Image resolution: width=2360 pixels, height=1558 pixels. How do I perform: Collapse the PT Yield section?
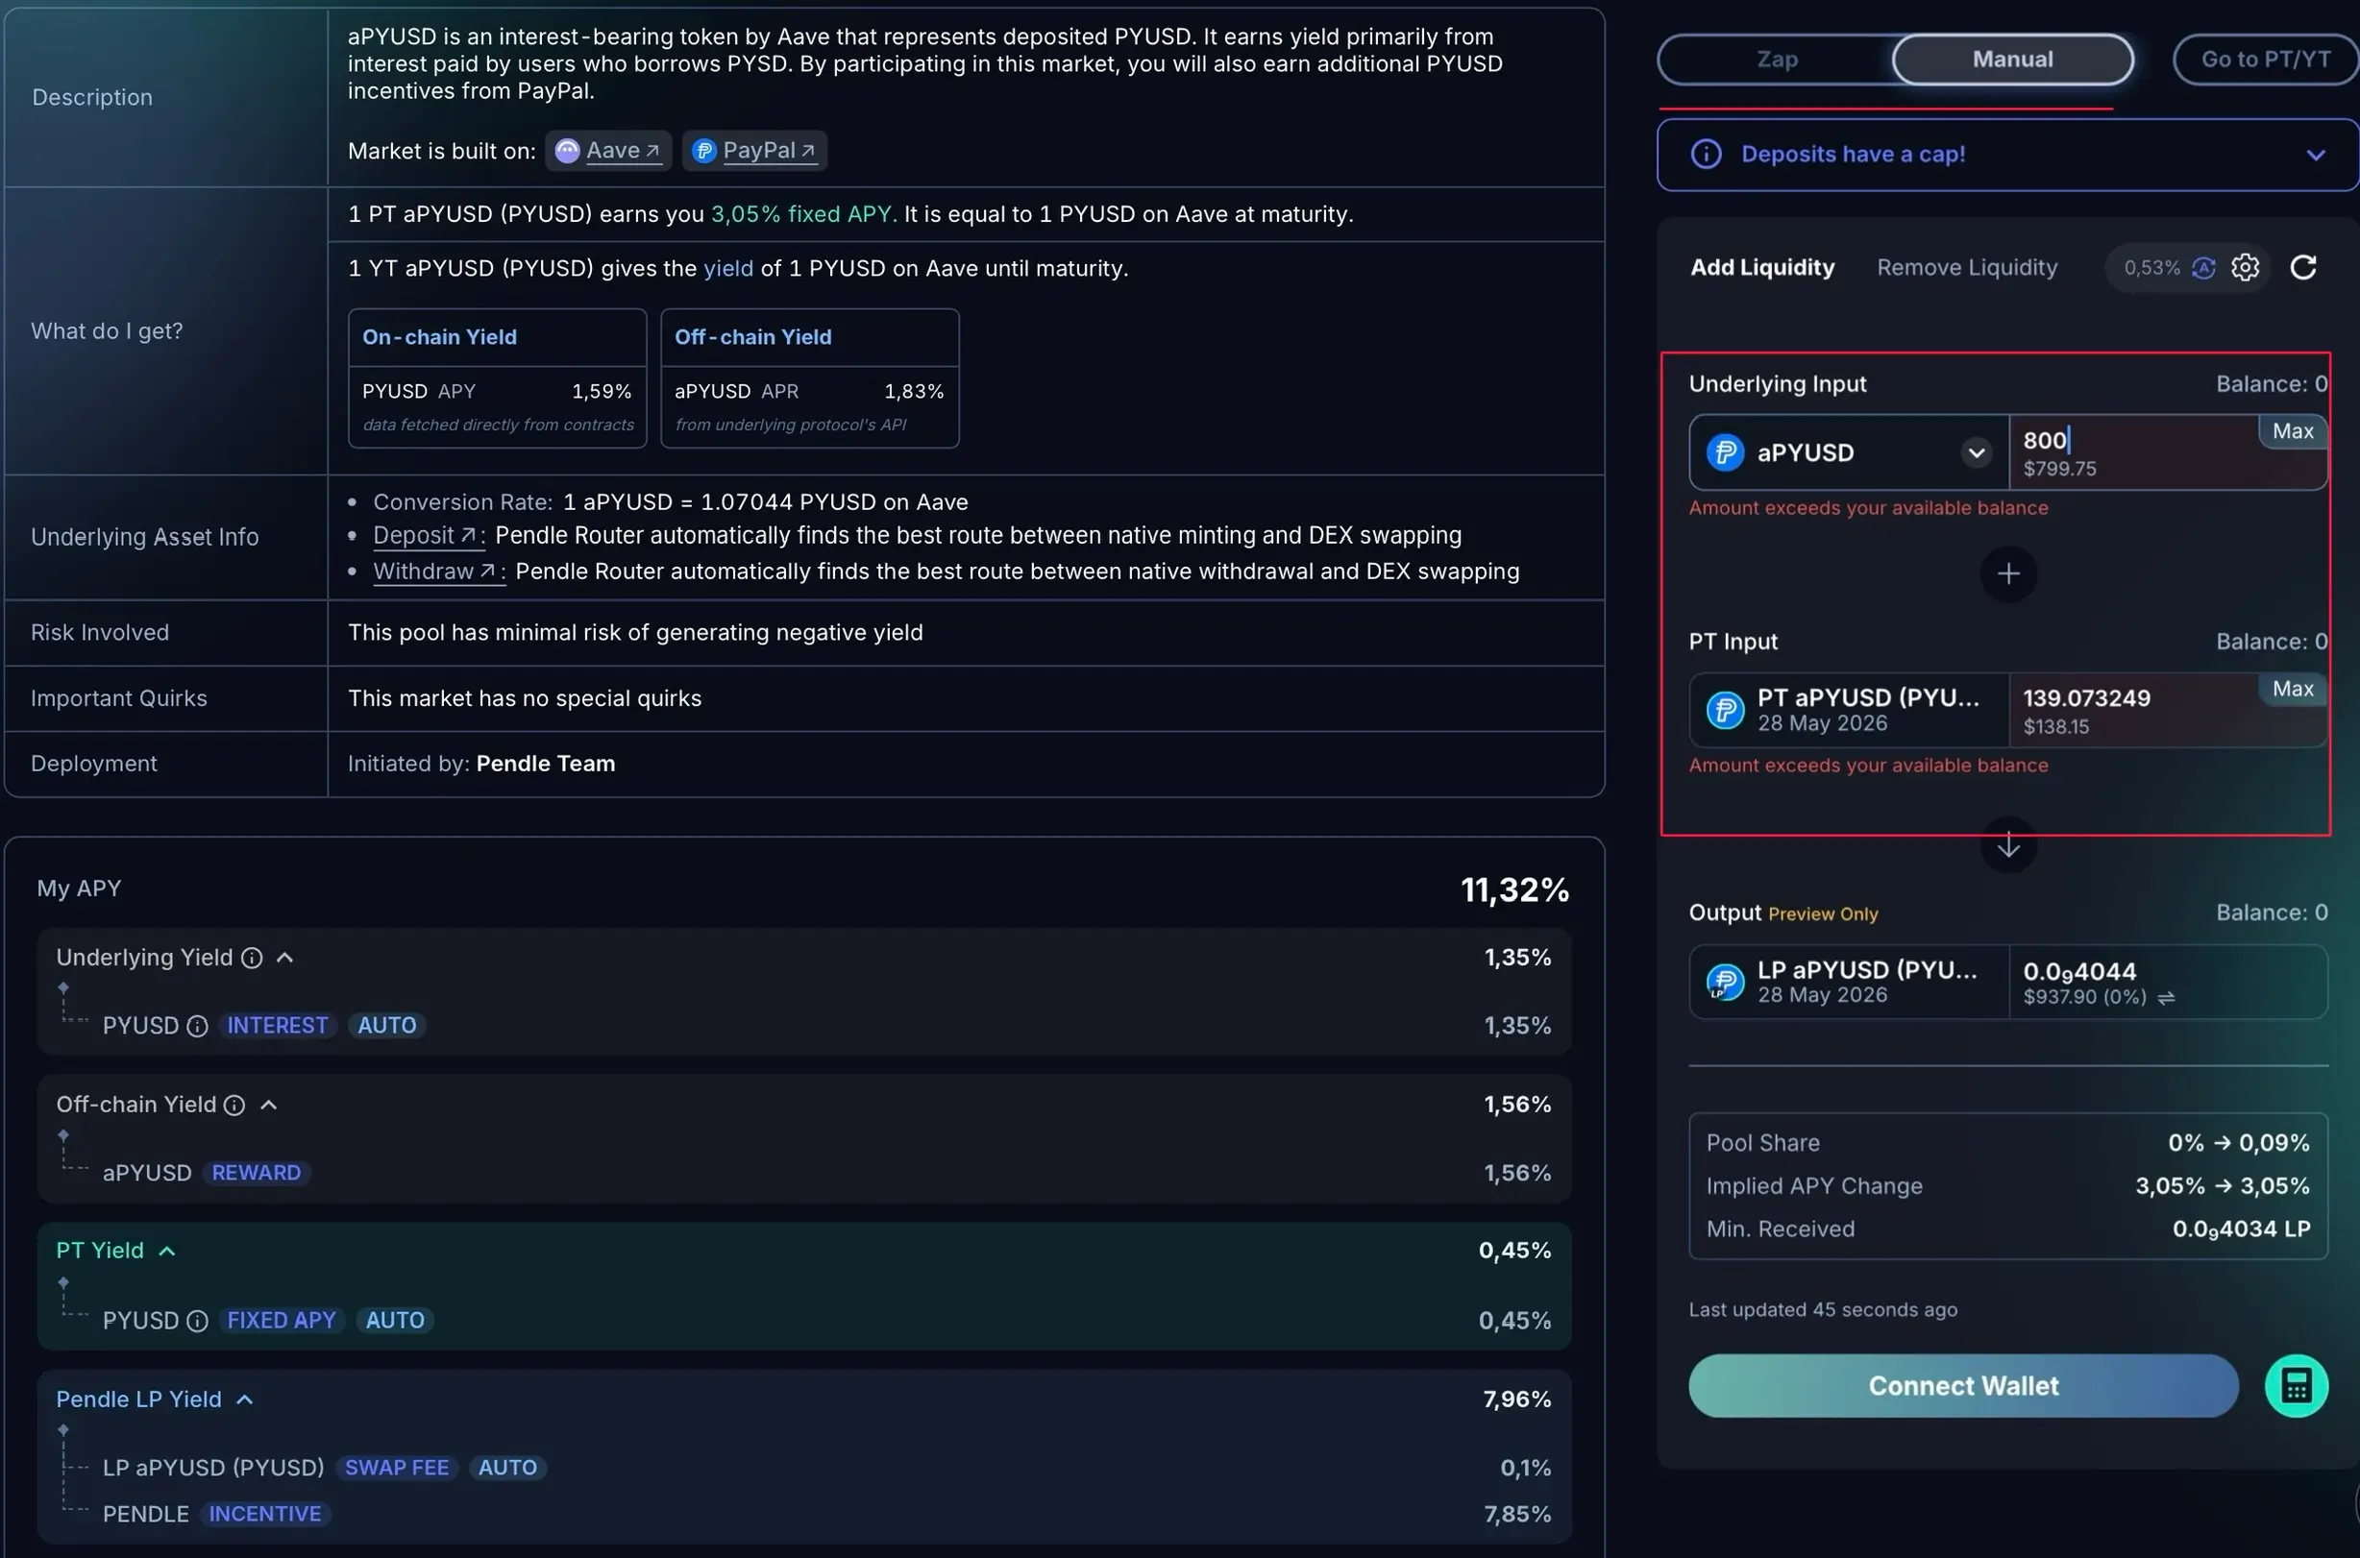coord(167,1251)
